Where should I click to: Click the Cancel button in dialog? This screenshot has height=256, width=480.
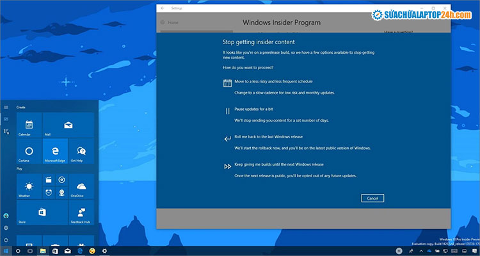click(372, 198)
